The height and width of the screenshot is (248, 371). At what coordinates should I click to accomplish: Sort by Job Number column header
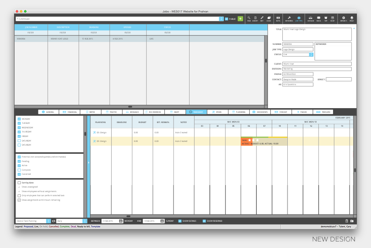[x=31, y=27]
